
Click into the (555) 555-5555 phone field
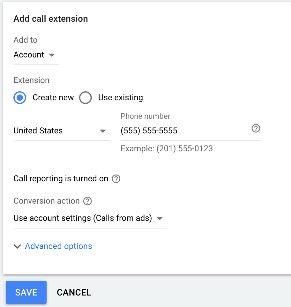click(185, 131)
